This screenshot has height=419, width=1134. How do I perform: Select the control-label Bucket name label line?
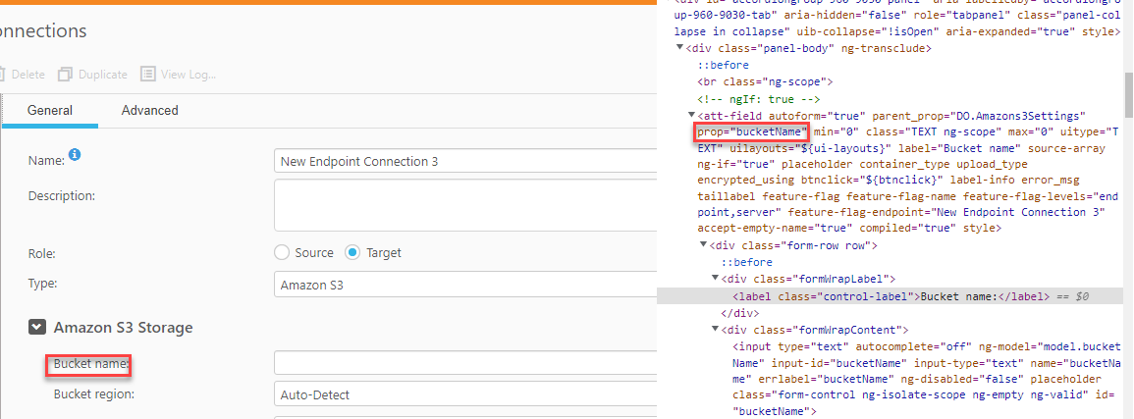[x=891, y=296]
